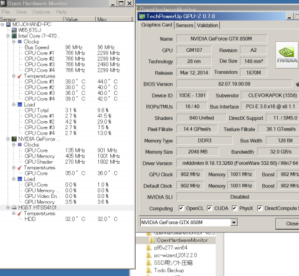Collapse the Intel Core i7 node
Screen dimensions: 299x276
(x=8, y=36)
